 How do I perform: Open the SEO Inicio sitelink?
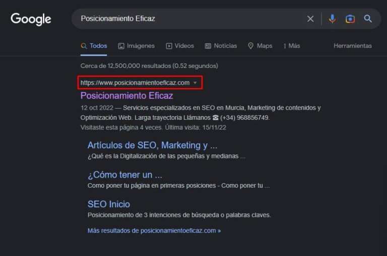(x=109, y=204)
